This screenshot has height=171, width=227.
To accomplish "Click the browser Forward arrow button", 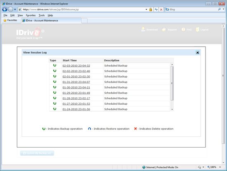I will click(10, 9).
